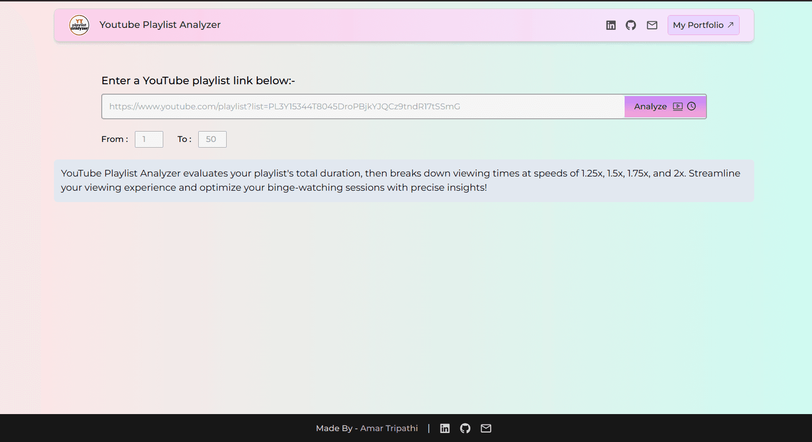Open the LinkedIn profile from the header
Screen dimensions: 812x442
611,25
